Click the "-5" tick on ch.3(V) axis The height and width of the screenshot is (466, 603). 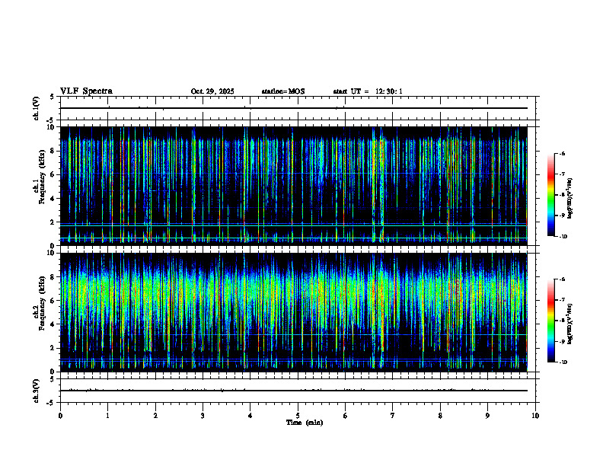click(x=51, y=403)
